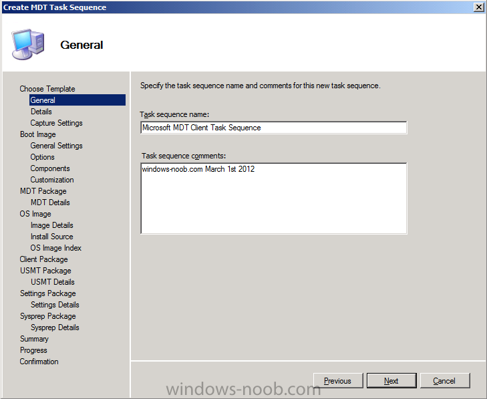Open the Settings Details step
This screenshot has height=399, width=487.
(x=55, y=305)
